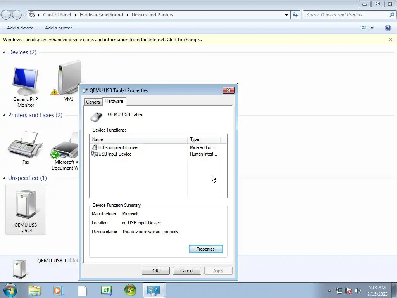Sort by the Name column header
397x298 pixels.
(138, 139)
